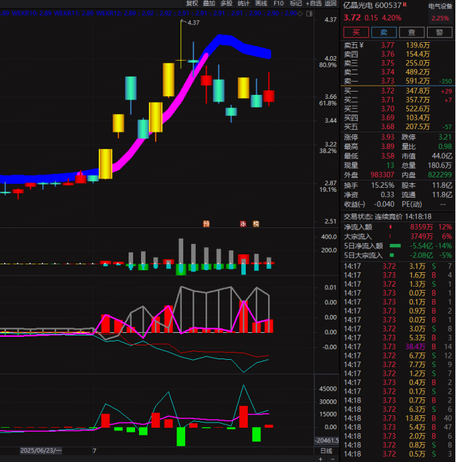Viewport: 456px width, 462px height.
Task: Click the 5日净流入额 -5.54亿 row
Action: tap(397, 246)
